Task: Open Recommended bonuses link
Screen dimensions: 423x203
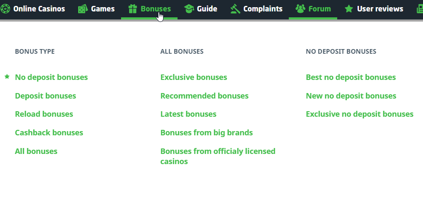Action: 204,96
